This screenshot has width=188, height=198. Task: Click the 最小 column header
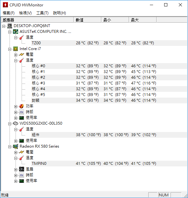click(115, 20)
